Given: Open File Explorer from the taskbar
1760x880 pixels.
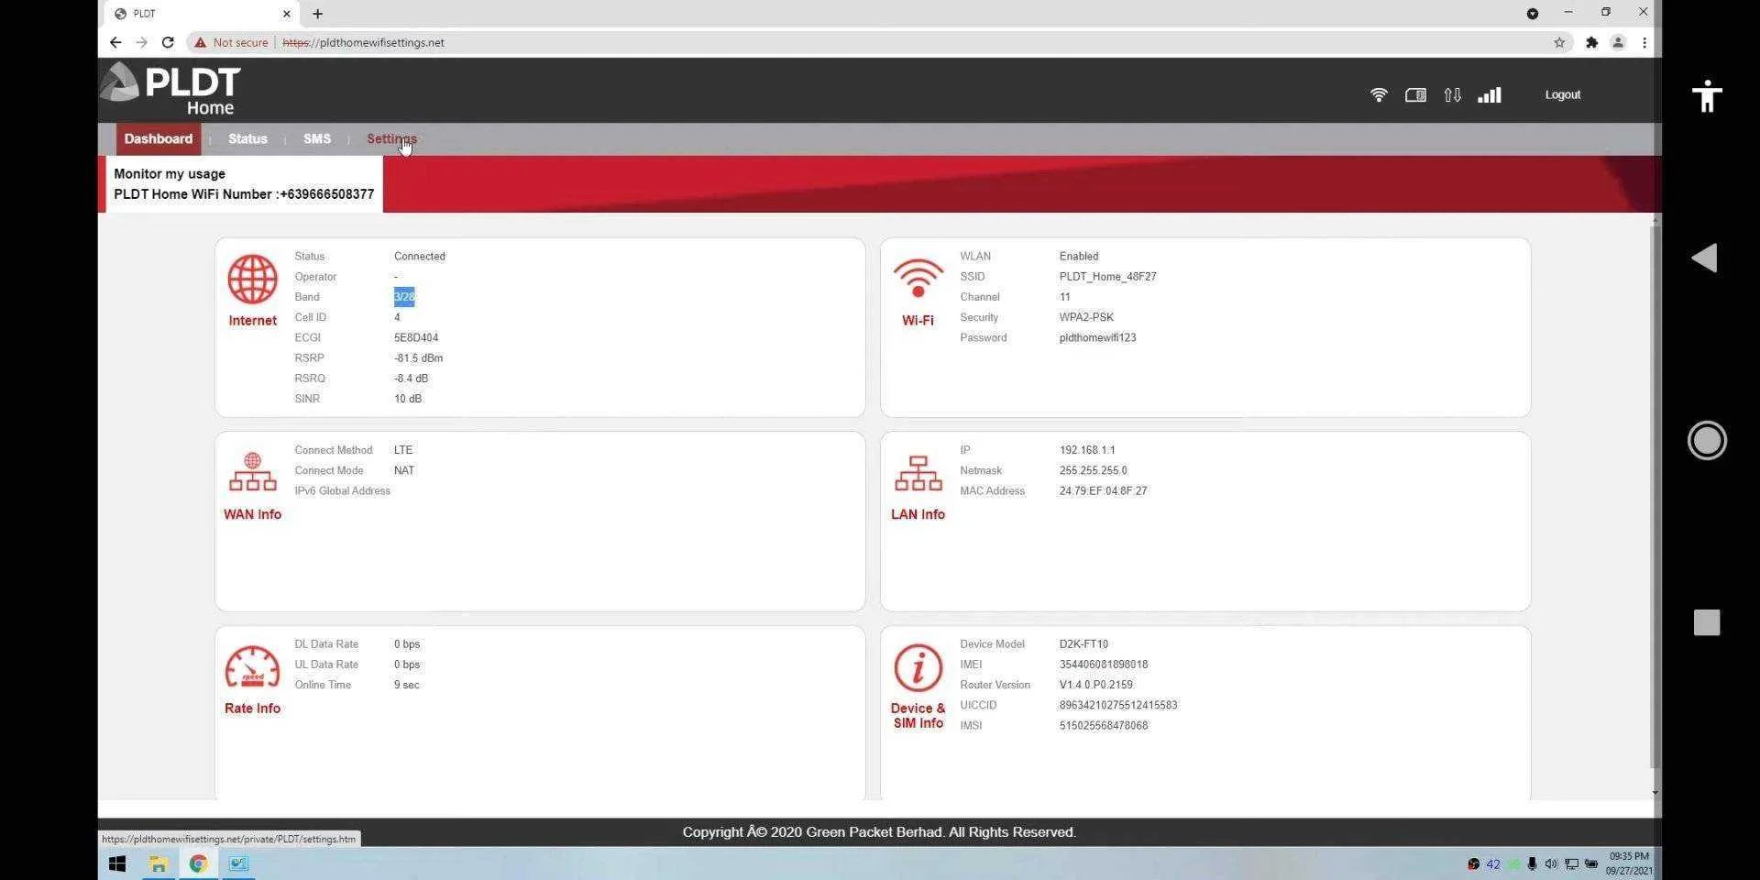Looking at the screenshot, I should [158, 863].
